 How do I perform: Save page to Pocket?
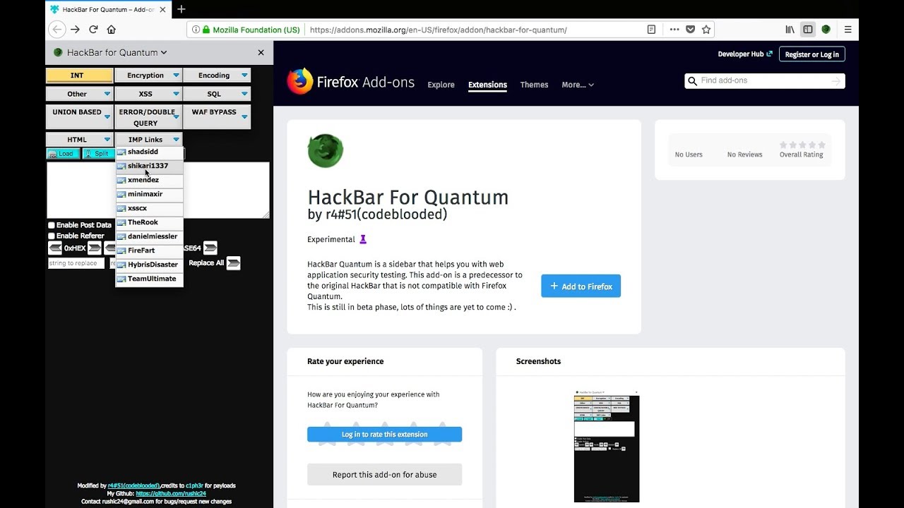(690, 30)
